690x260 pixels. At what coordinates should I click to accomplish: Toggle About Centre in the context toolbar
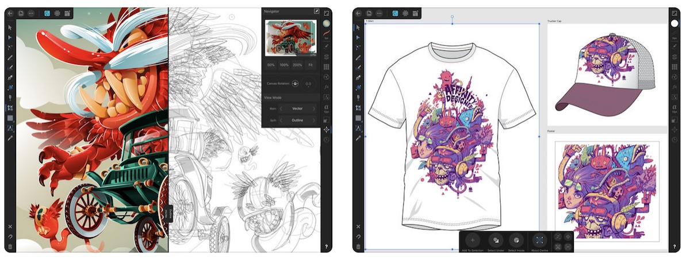pyautogui.click(x=539, y=240)
